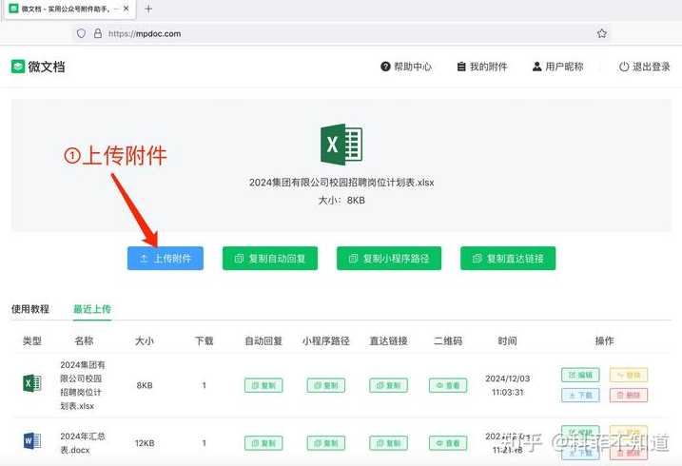The image size is (682, 466).
Task: Click the 时间 column header
Action: (x=508, y=340)
